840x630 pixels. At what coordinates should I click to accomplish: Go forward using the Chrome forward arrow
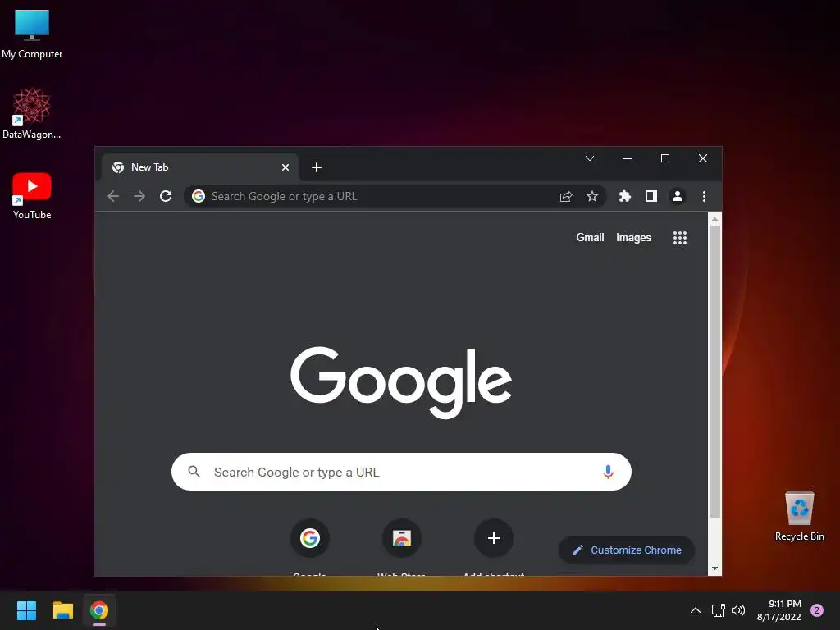[139, 197]
